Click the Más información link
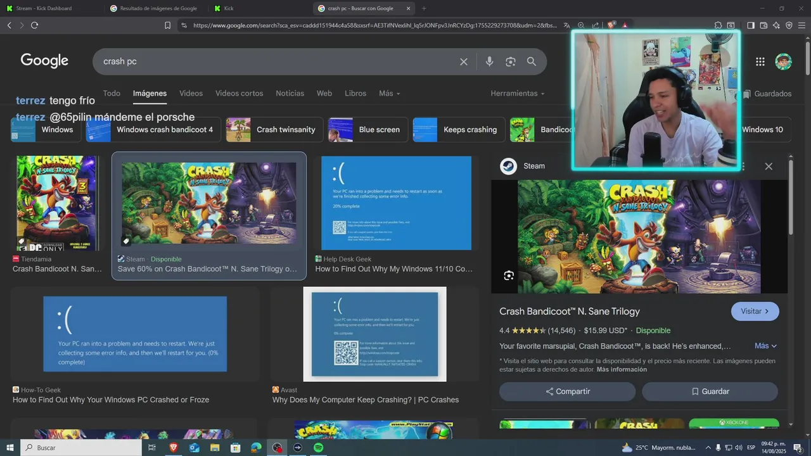 [622, 369]
